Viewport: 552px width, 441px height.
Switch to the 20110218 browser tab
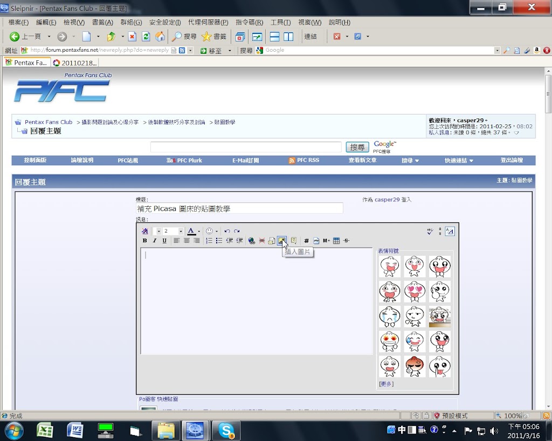coord(75,62)
